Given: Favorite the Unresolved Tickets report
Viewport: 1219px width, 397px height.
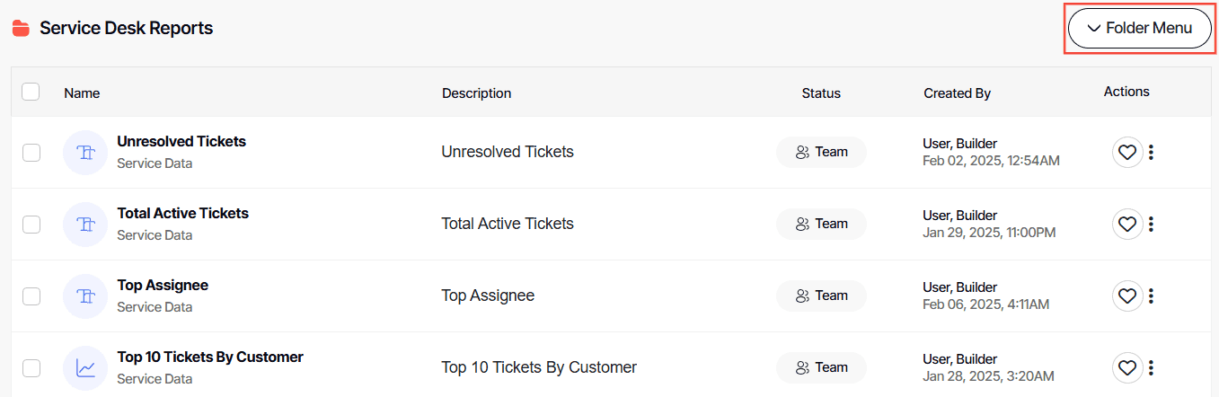Looking at the screenshot, I should 1127,153.
